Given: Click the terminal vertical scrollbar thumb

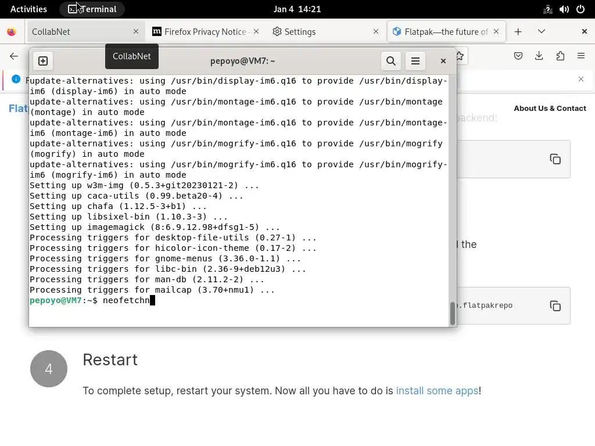Looking at the screenshot, I should (x=452, y=313).
